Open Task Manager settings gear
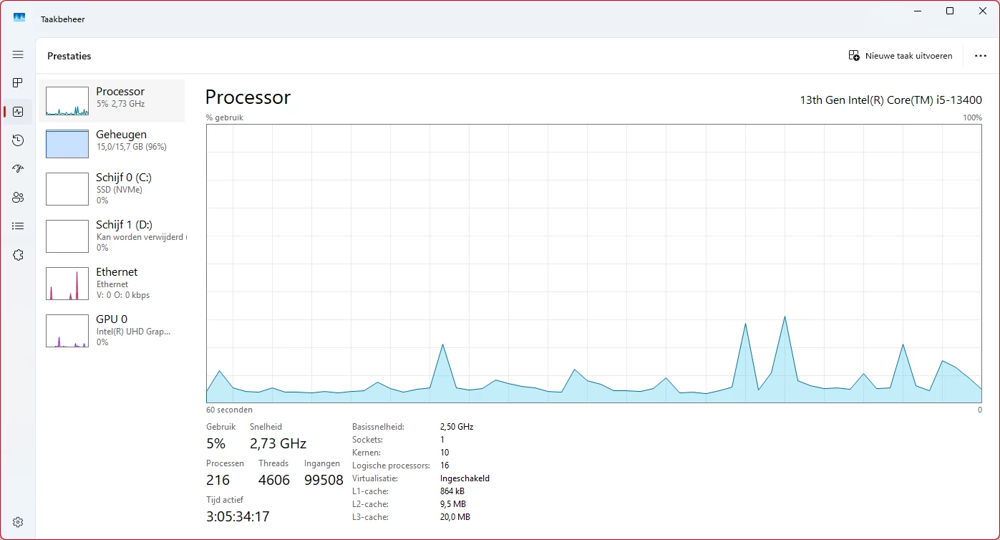This screenshot has width=1000, height=540. click(x=18, y=522)
